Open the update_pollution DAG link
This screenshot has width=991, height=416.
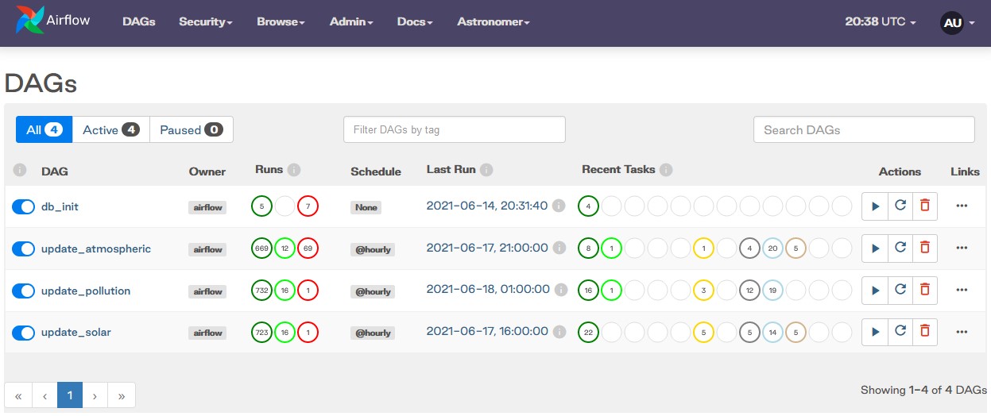tap(86, 291)
